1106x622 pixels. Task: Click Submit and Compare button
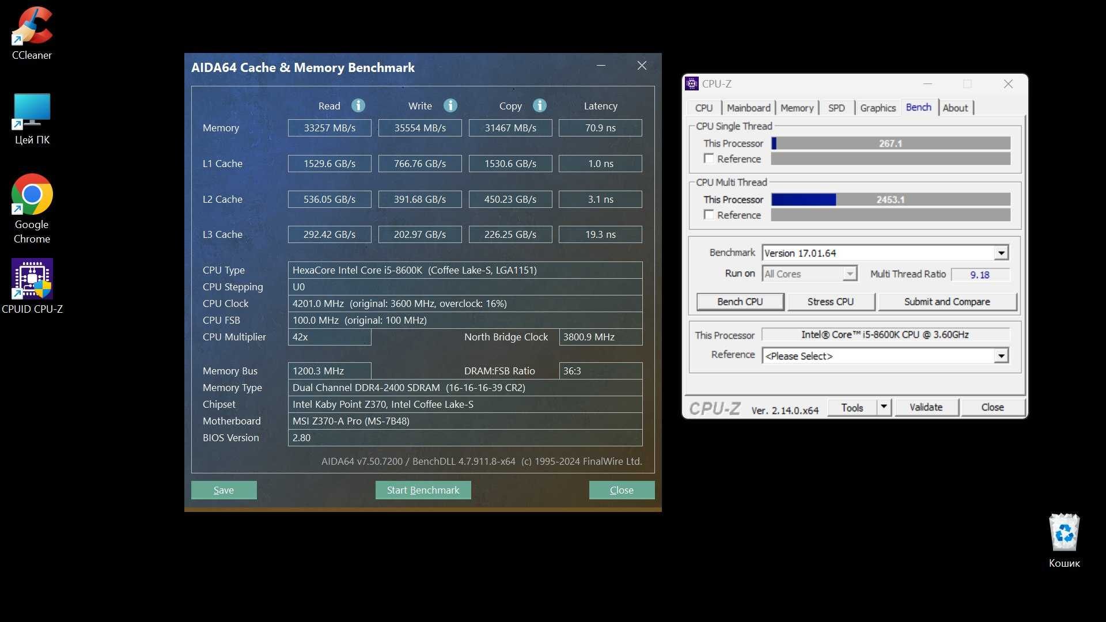coord(947,301)
